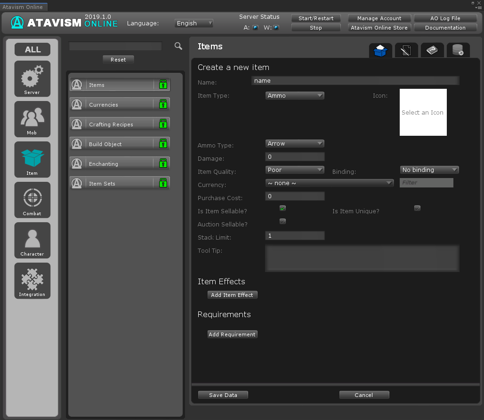Open the Combat category icon
484x420 pixels.
[x=32, y=200]
